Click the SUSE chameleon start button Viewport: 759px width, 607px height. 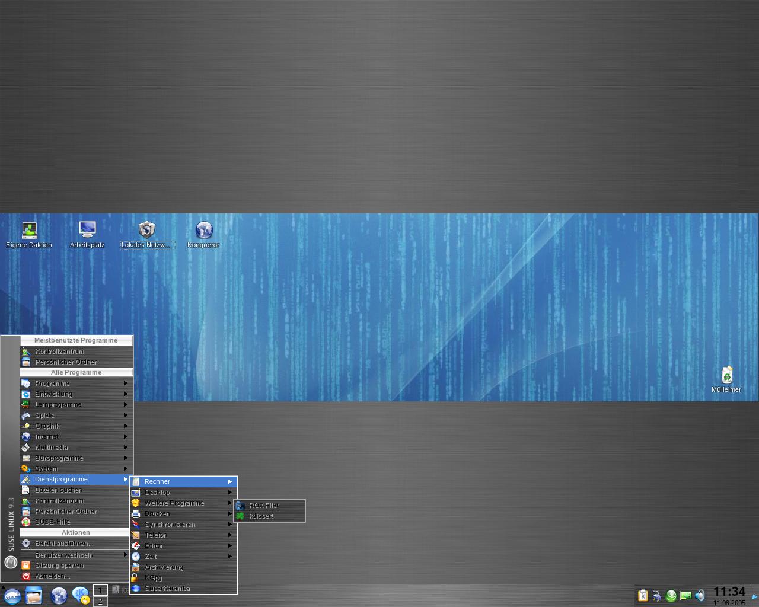pyautogui.click(x=12, y=596)
